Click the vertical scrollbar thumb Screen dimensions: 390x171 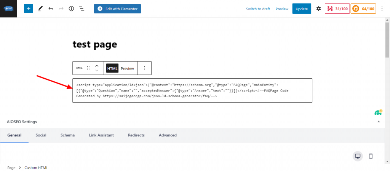click(x=387, y=40)
